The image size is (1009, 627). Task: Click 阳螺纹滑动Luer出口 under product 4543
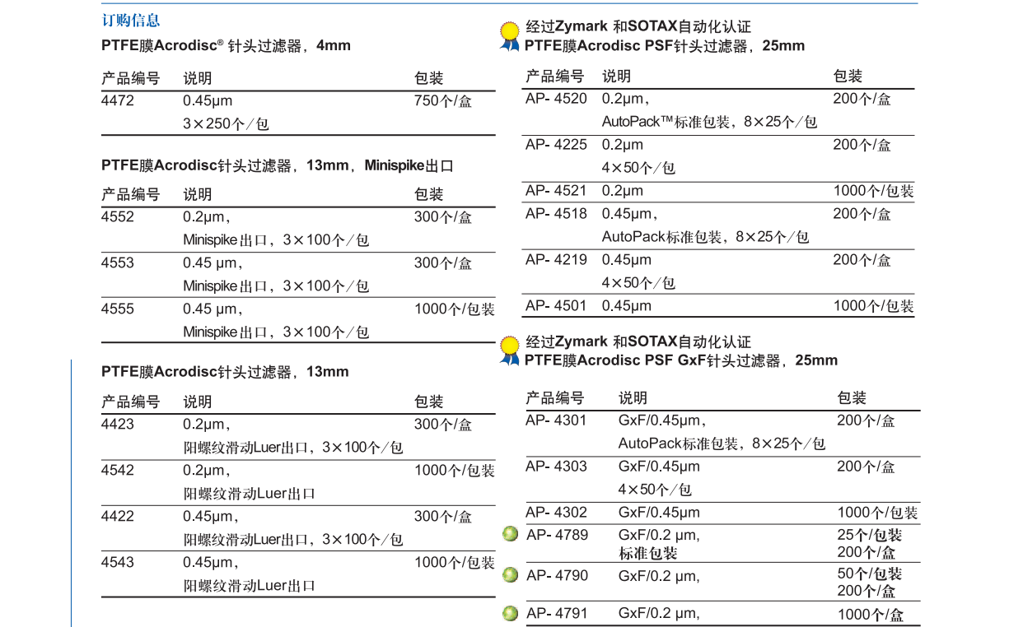point(249,586)
